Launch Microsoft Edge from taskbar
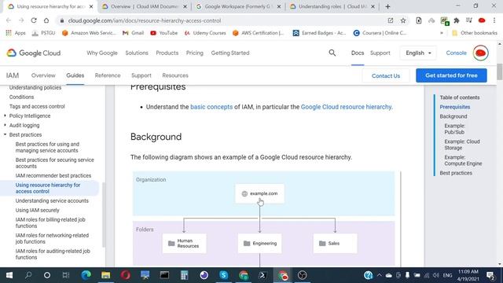Viewport: 503px width, 283px height. pos(86,275)
